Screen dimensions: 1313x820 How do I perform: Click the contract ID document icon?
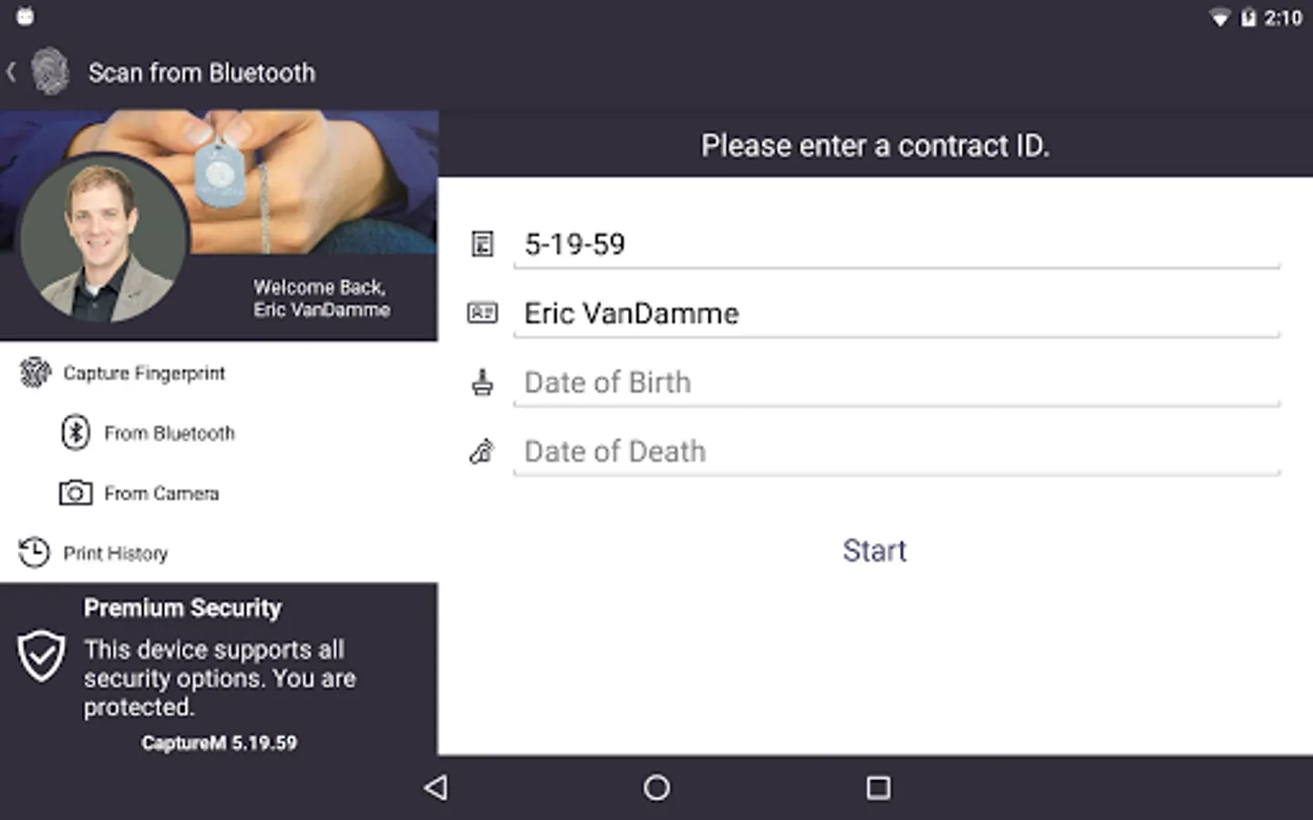(482, 244)
